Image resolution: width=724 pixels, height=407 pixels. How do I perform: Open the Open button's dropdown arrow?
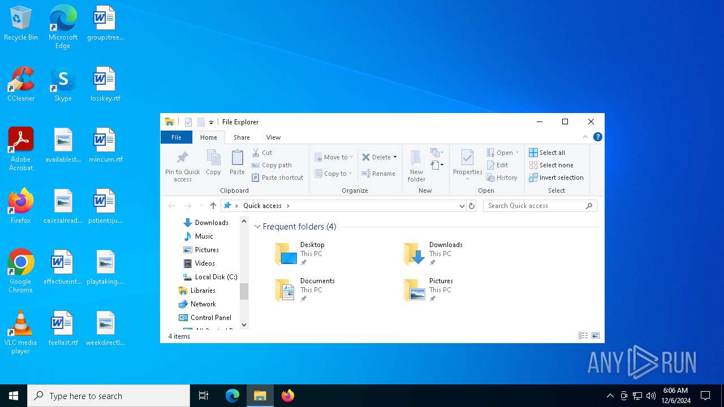pyautogui.click(x=517, y=153)
